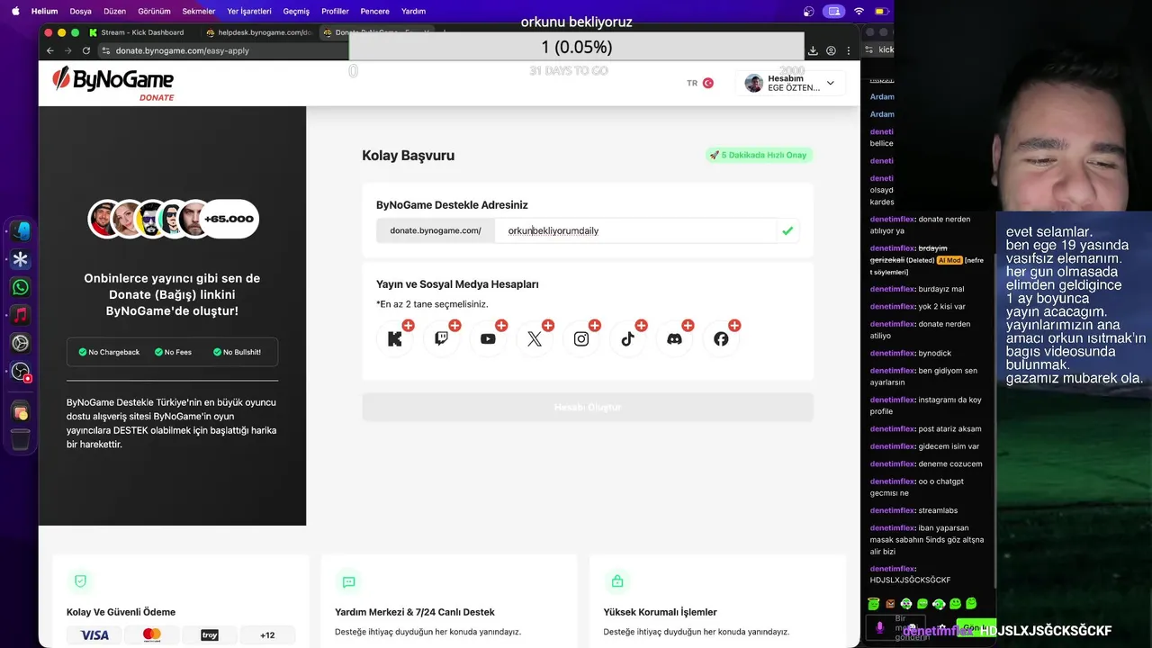Screen dimensions: 1152x648
Task: Open Music app from the dock
Action: [x=20, y=315]
